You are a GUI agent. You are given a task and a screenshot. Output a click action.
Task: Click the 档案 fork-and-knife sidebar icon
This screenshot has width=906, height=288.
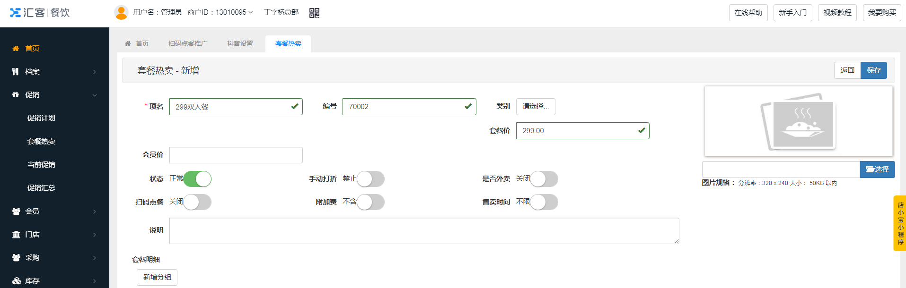(x=16, y=72)
